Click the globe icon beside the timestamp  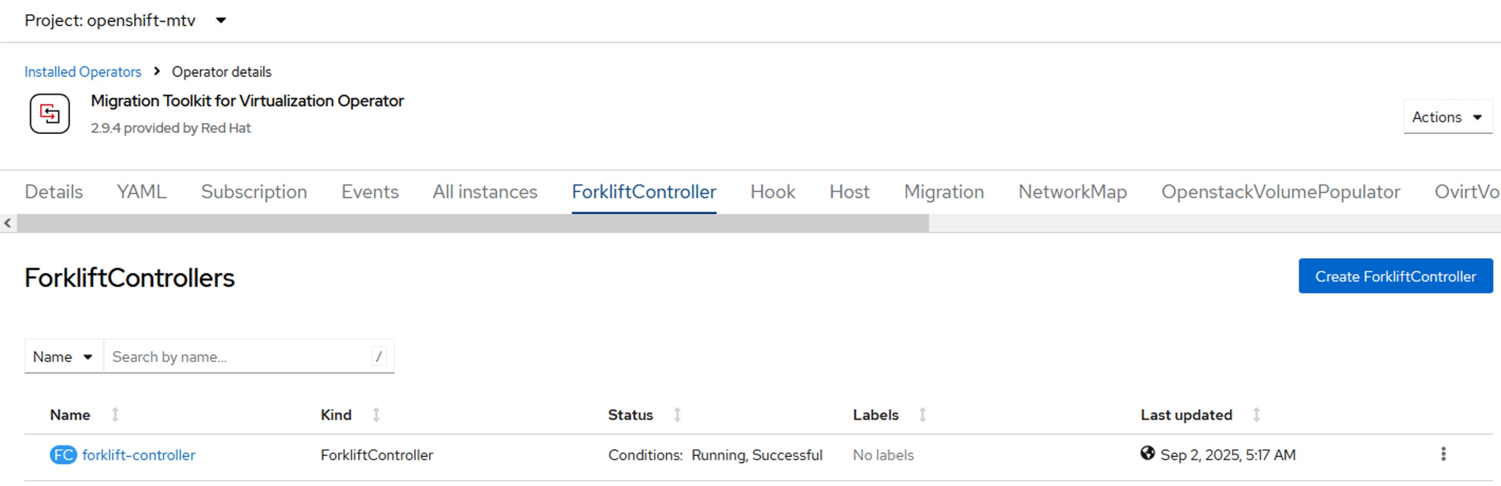coord(1147,453)
